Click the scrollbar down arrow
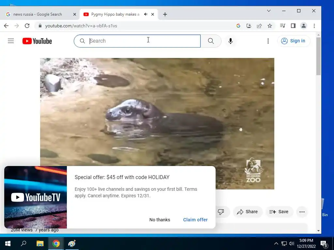Screen dimensions: 334x250 (318, 231)
